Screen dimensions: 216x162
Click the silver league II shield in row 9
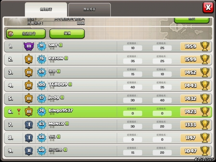coord(29,151)
